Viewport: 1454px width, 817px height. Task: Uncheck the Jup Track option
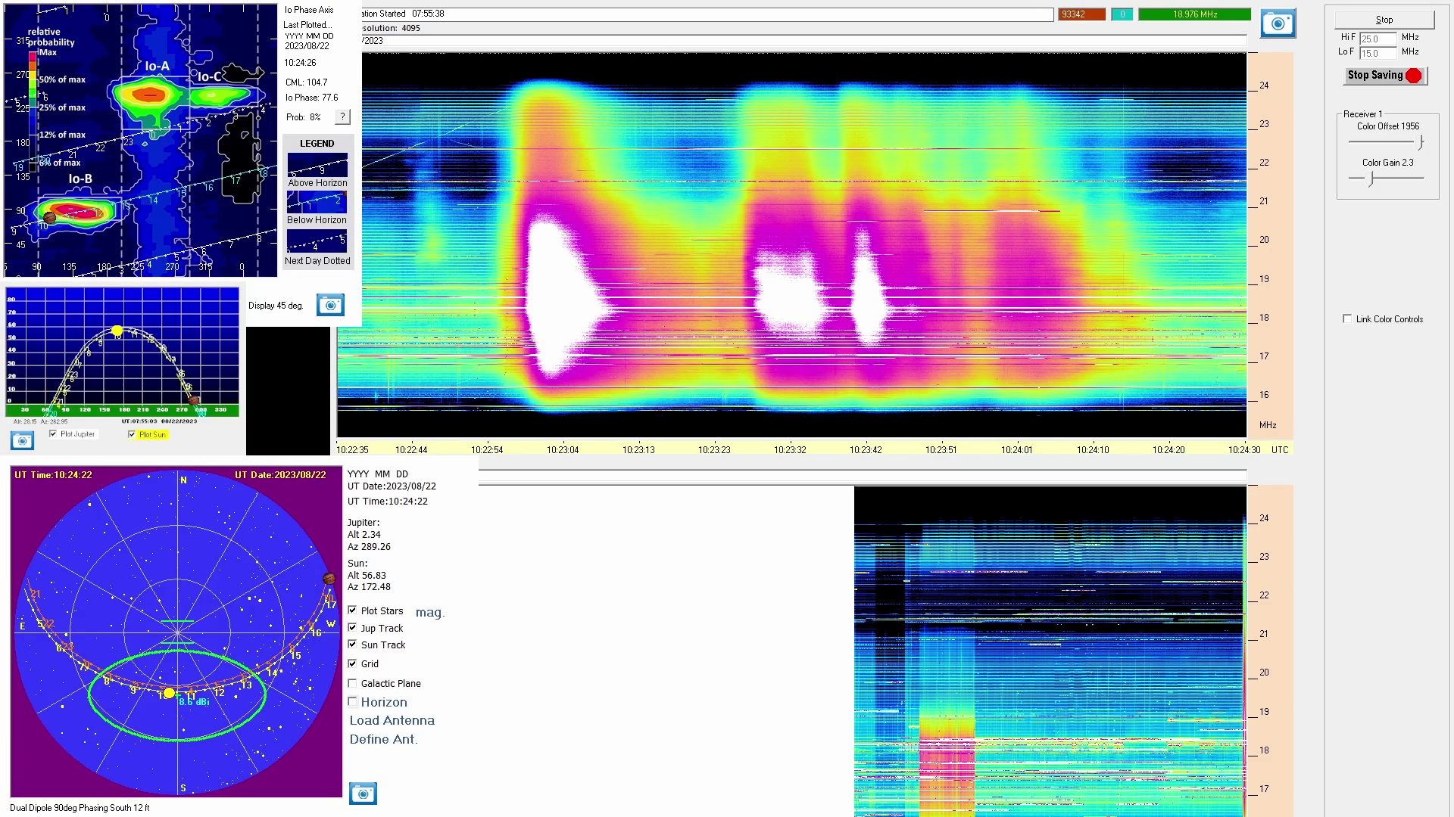click(x=352, y=628)
